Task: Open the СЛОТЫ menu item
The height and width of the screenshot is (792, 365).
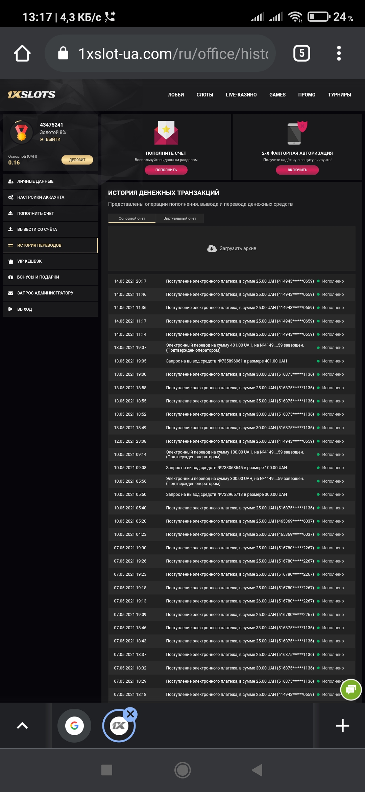Action: coord(205,95)
